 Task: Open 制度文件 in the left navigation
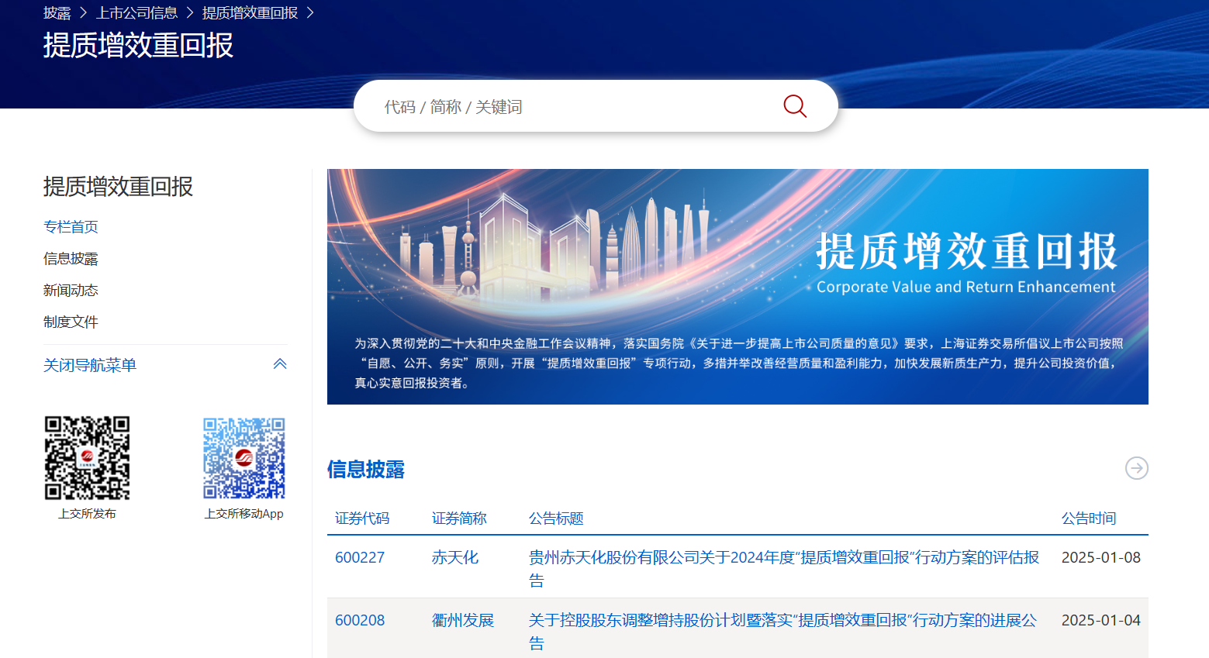tap(71, 322)
